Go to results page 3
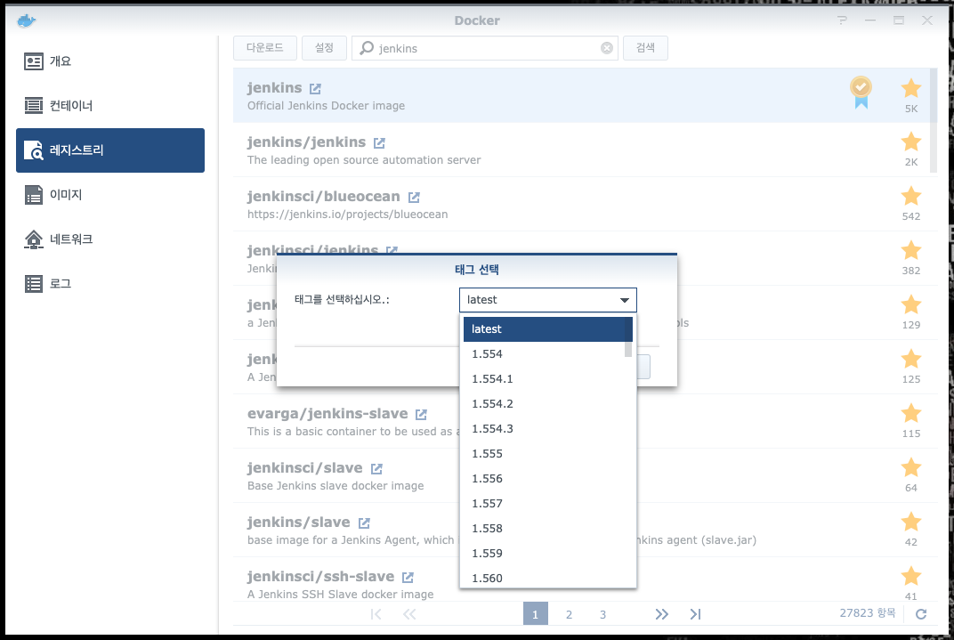The image size is (954, 640). pyautogui.click(x=603, y=614)
